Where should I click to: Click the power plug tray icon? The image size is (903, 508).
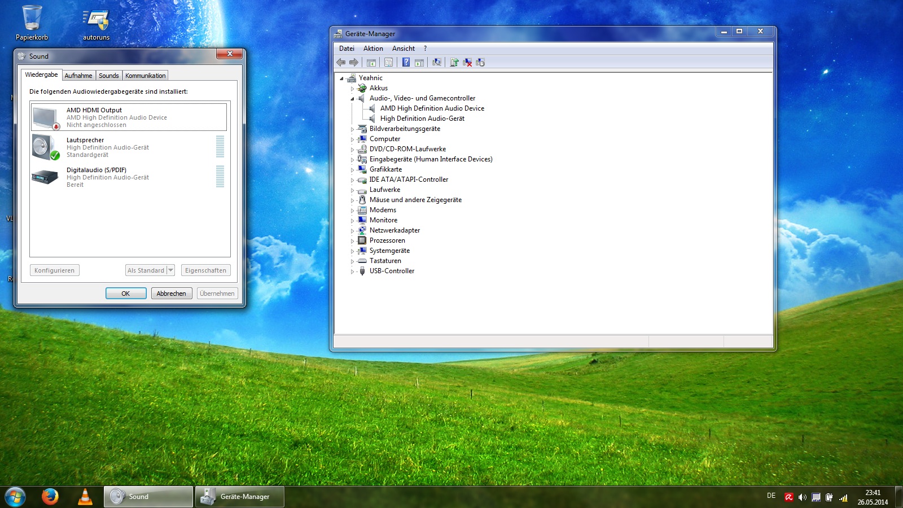pyautogui.click(x=829, y=497)
